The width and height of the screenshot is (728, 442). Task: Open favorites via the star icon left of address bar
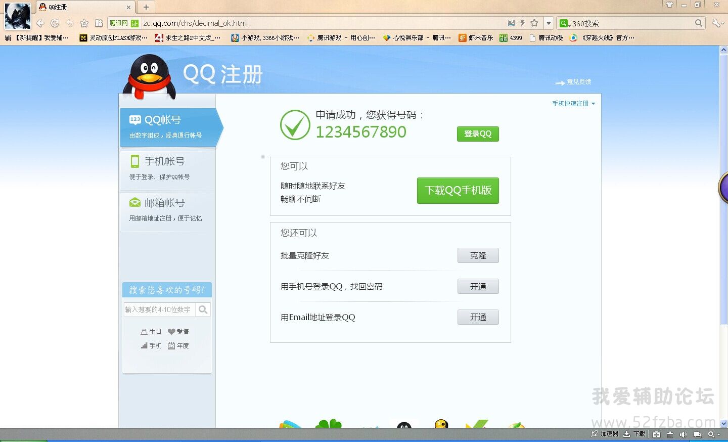point(84,23)
